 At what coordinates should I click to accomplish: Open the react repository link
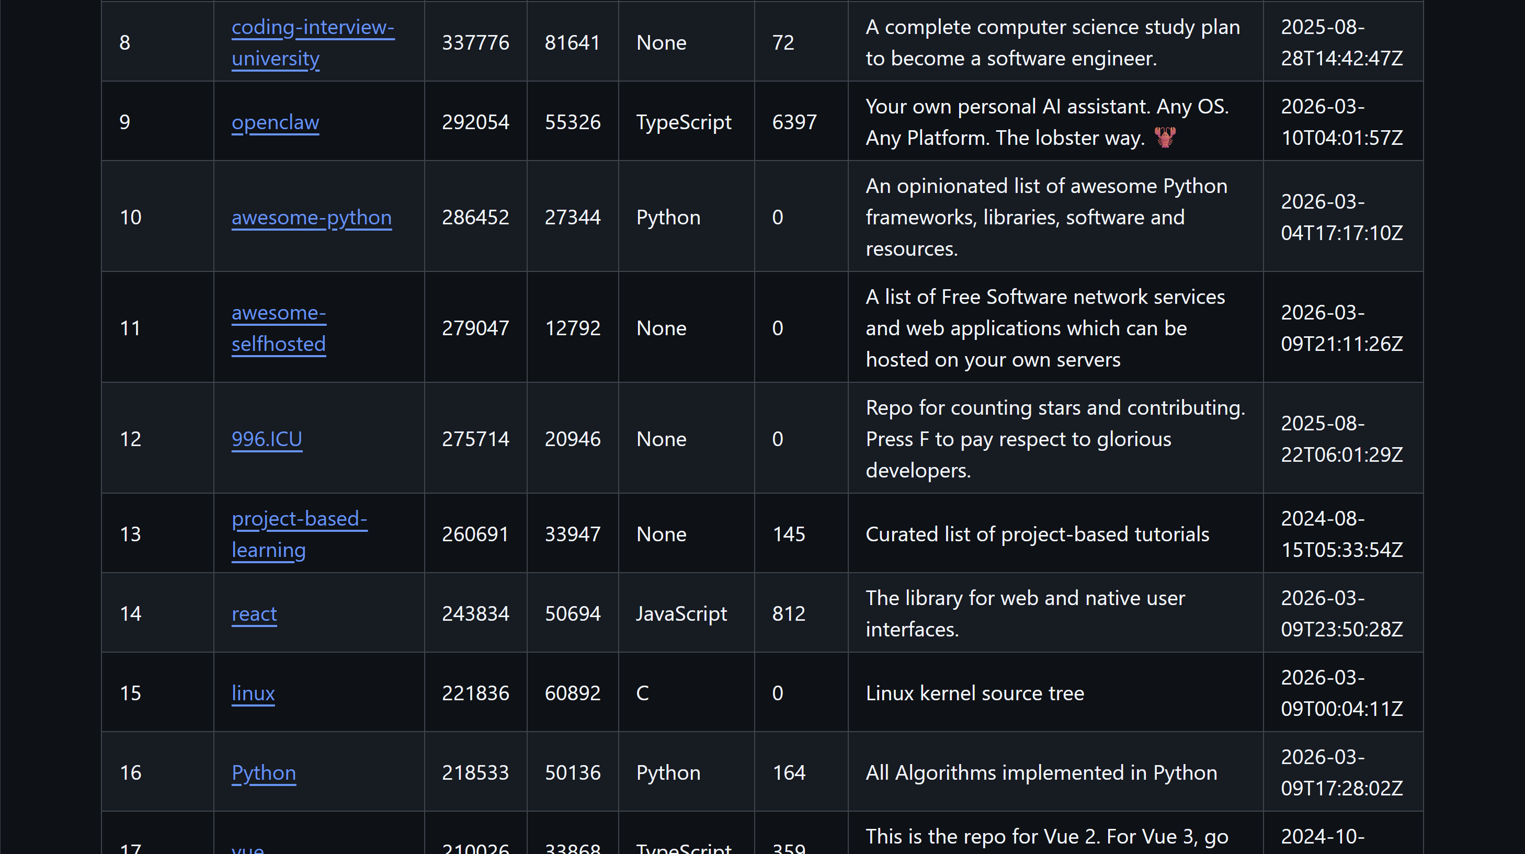(254, 614)
